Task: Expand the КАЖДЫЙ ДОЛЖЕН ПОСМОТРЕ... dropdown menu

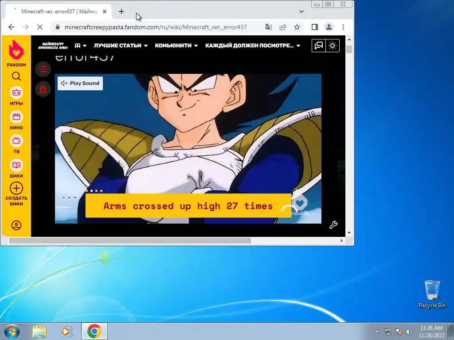Action: pyautogui.click(x=252, y=46)
